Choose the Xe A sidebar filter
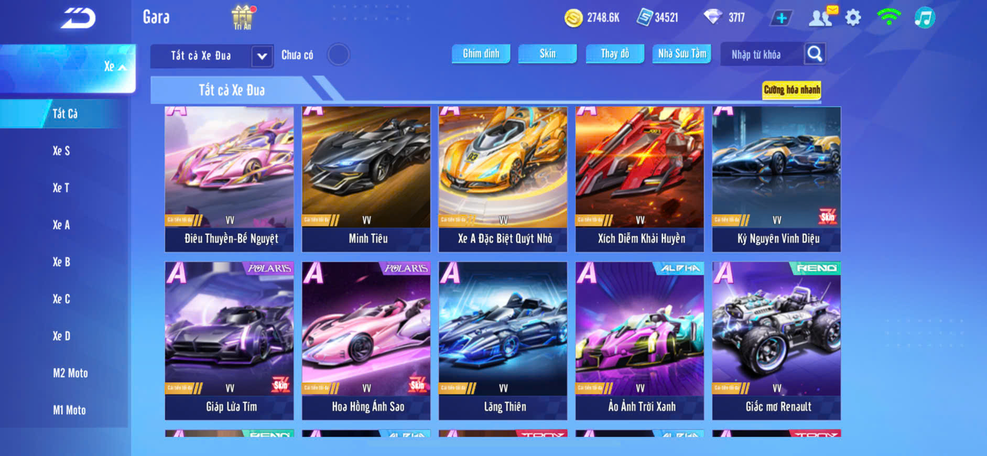Viewport: 987px width, 456px height. point(61,225)
